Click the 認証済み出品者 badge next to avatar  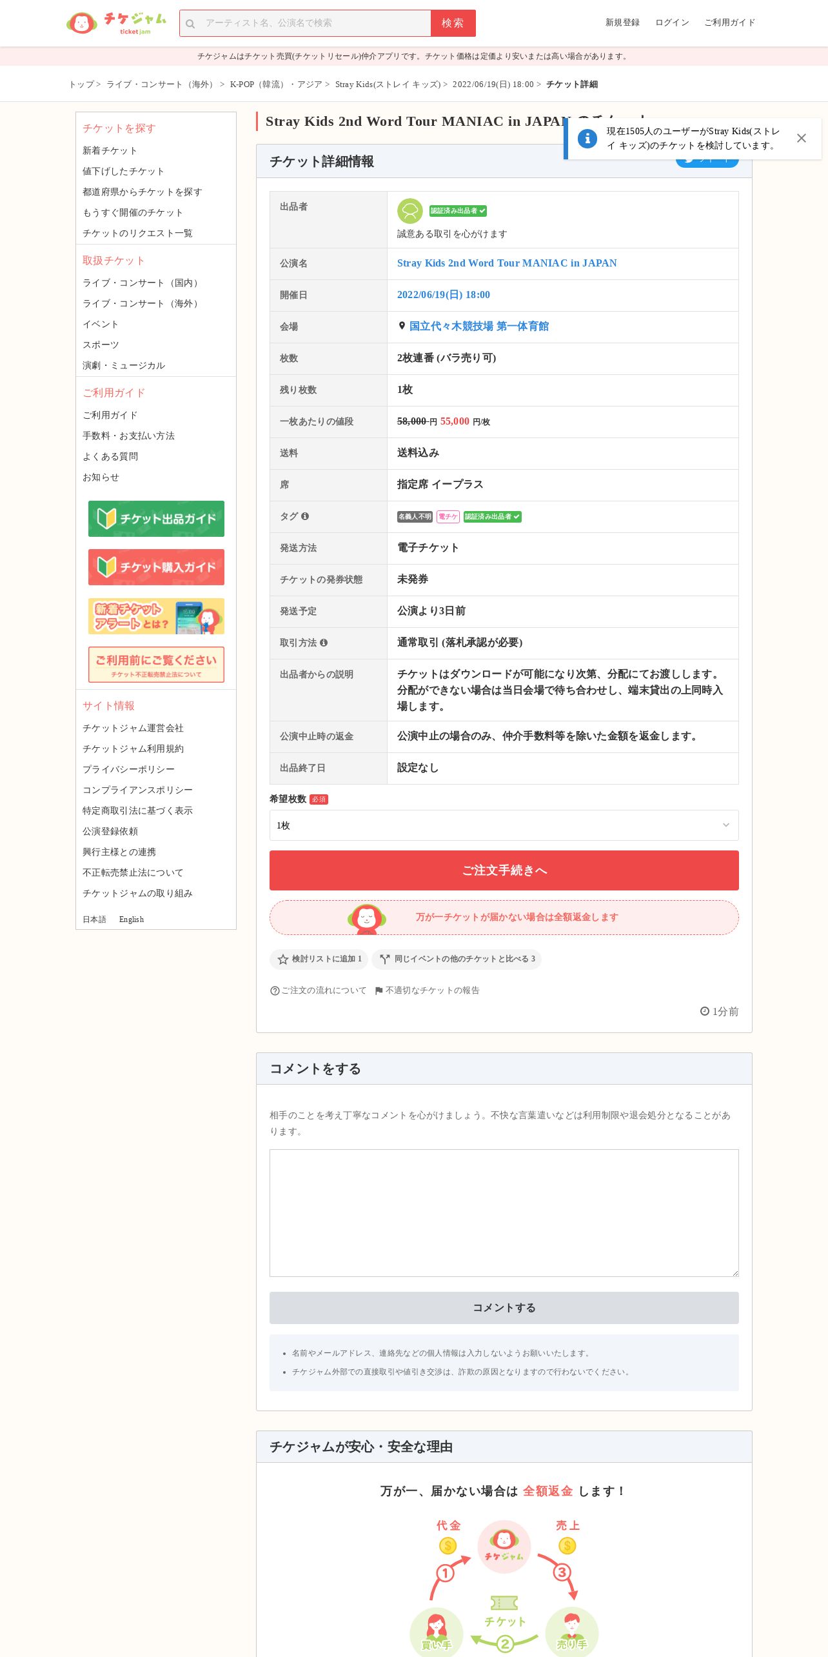pos(458,211)
